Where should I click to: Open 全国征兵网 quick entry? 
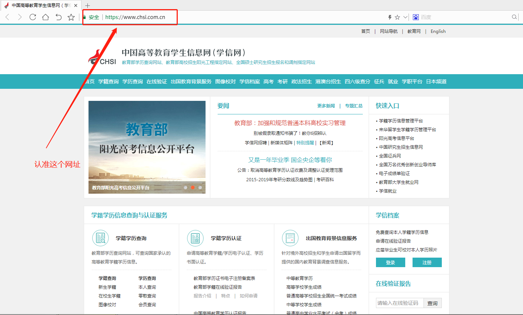(390, 156)
